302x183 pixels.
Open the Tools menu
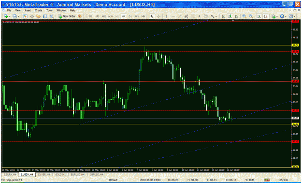(x=49, y=10)
